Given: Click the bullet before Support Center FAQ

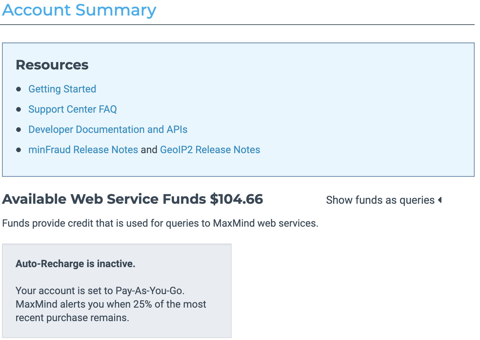Looking at the screenshot, I should pos(19,109).
